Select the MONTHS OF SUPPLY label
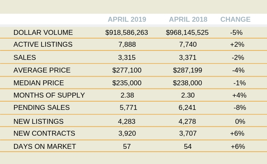 point(49,95)
